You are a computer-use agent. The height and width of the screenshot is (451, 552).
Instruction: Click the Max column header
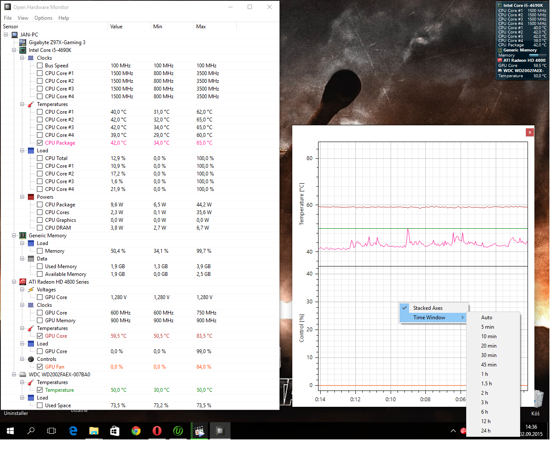point(215,27)
